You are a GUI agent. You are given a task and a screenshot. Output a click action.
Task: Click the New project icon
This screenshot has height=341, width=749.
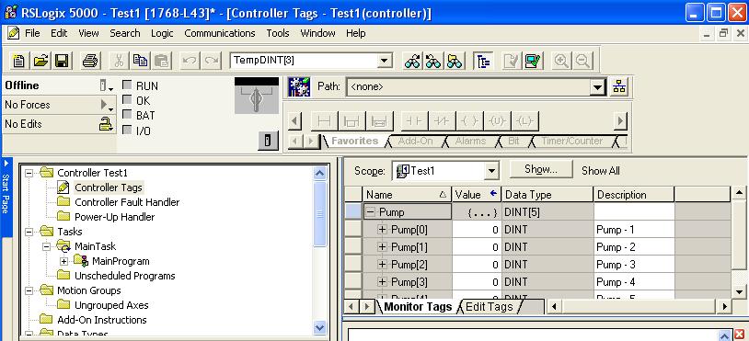[19, 61]
